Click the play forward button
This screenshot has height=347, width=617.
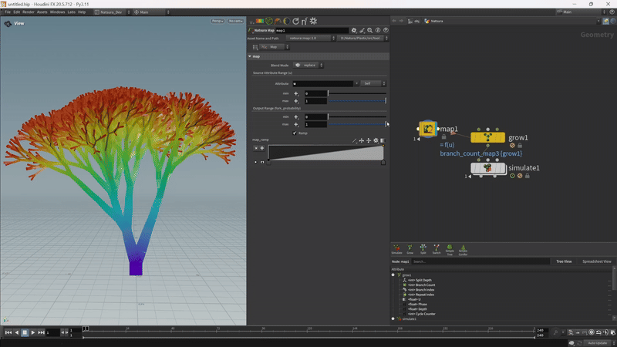coord(33,332)
